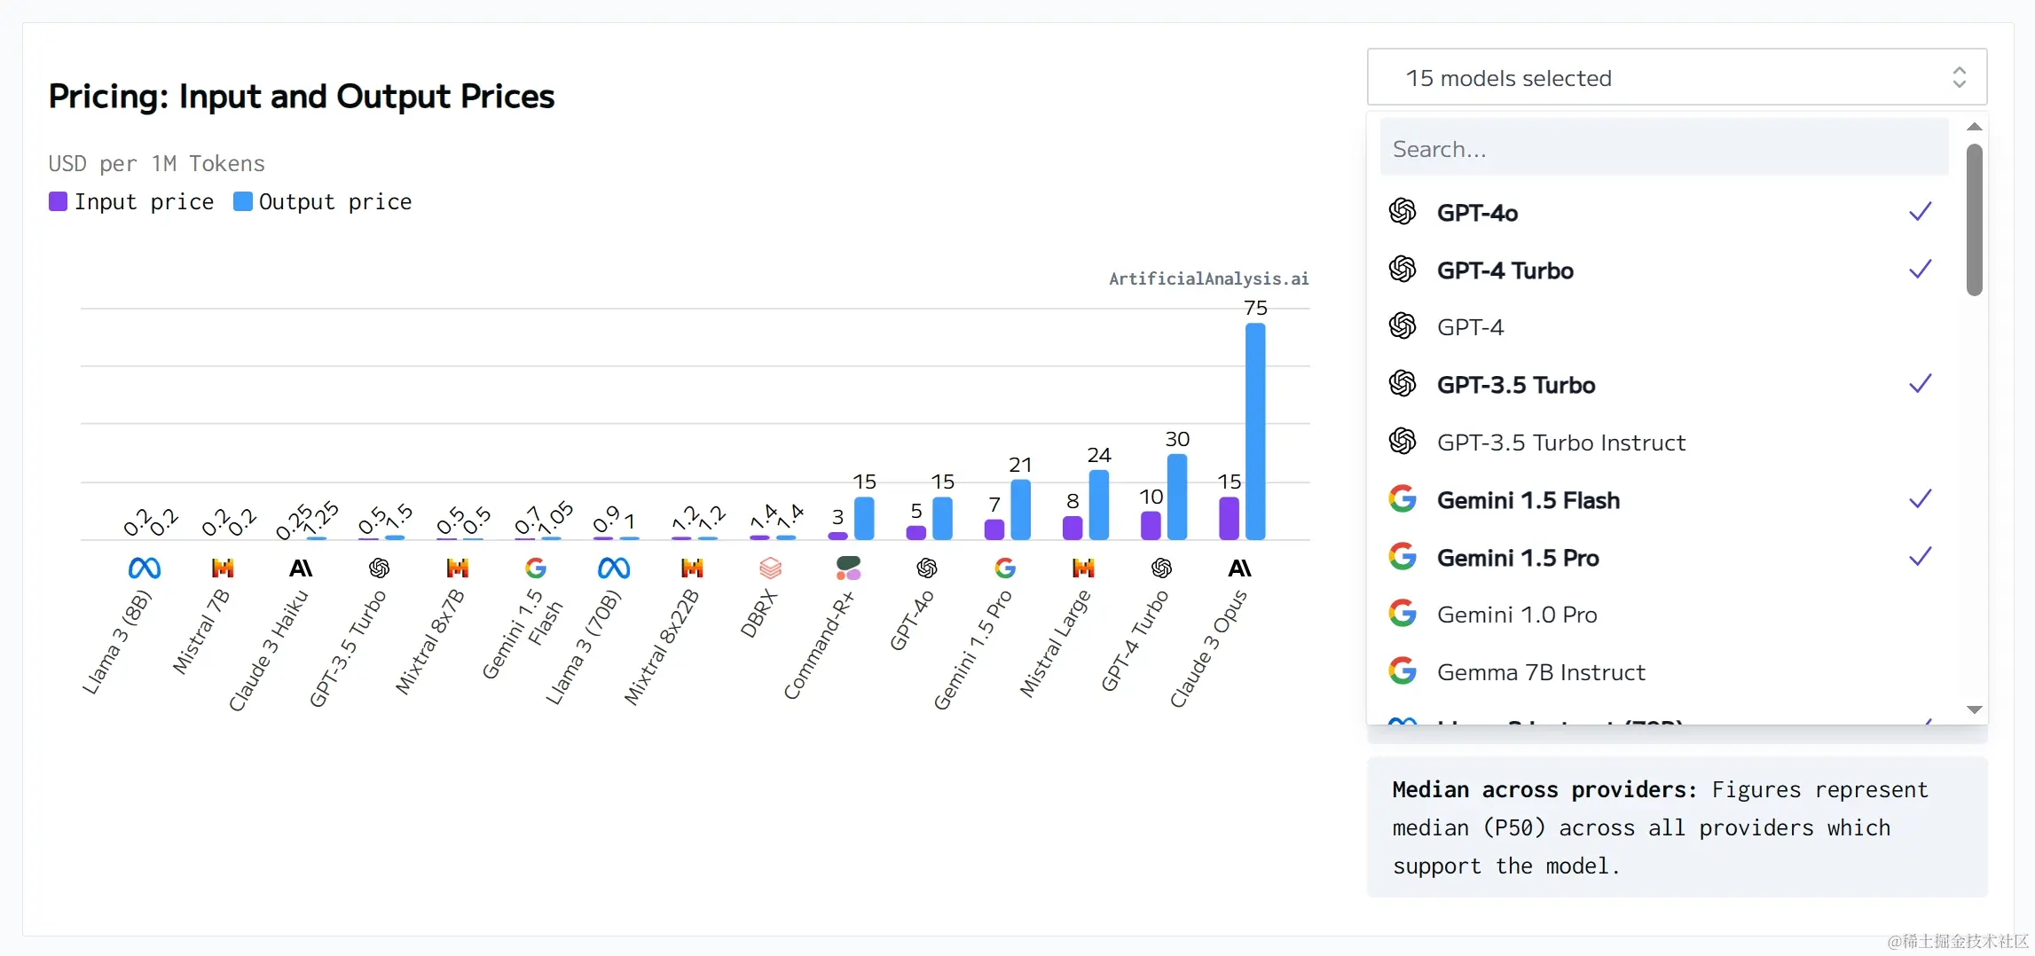The width and height of the screenshot is (2035, 956).
Task: Click the Anthropic logo above Claude 3 Opus
Action: coord(1239,568)
